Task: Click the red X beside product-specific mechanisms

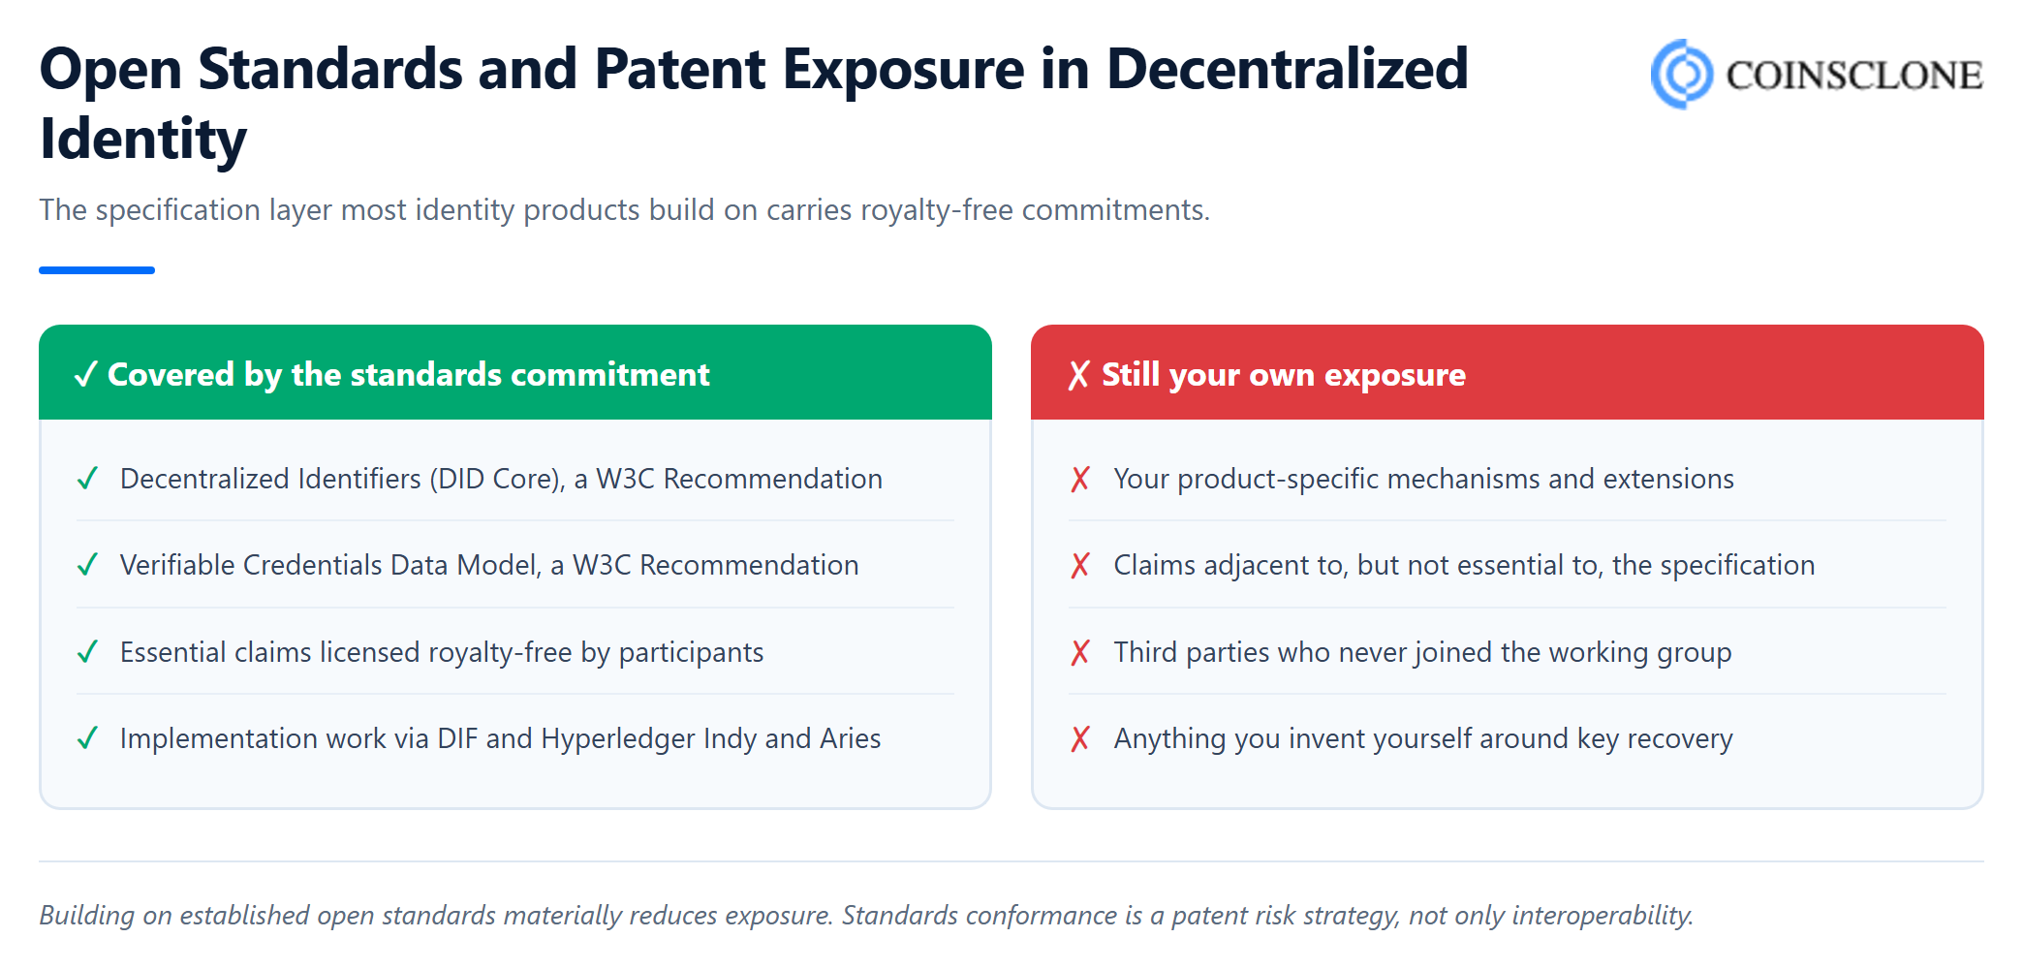Action: [1080, 479]
